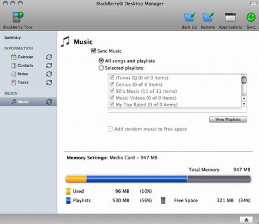This screenshot has height=224, width=259.
Task: Click the playlist scroll up arrow
Action: 244,98
